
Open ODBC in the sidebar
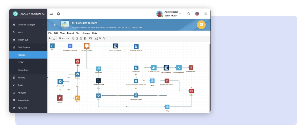point(28,62)
